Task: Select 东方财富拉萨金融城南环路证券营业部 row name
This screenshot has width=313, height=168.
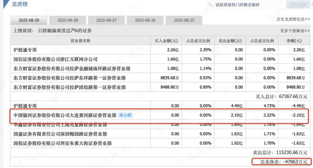Action: point(72,68)
